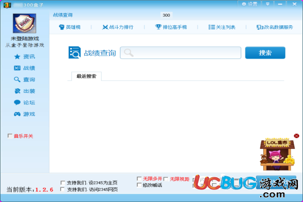Click the list icon of 关注列表
Image resolution: width=303 pixels, height=202 pixels.
pos(212,27)
